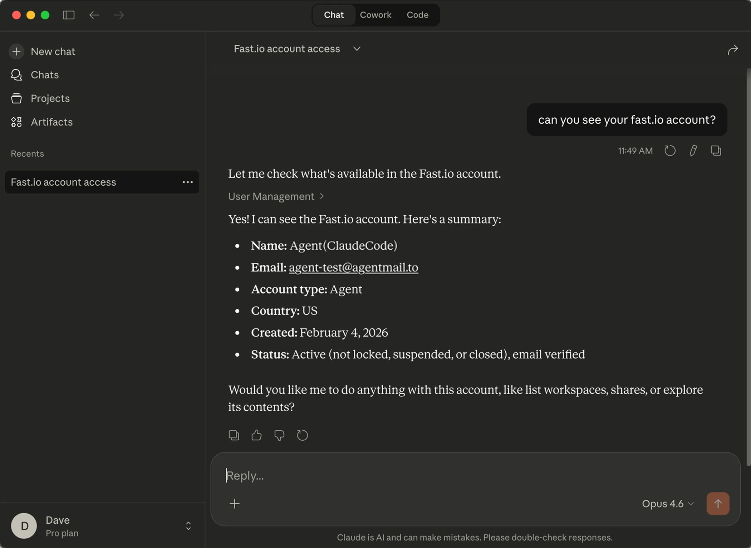Click the agent-test@agentmail.to email link
The height and width of the screenshot is (548, 751).
[x=353, y=267]
